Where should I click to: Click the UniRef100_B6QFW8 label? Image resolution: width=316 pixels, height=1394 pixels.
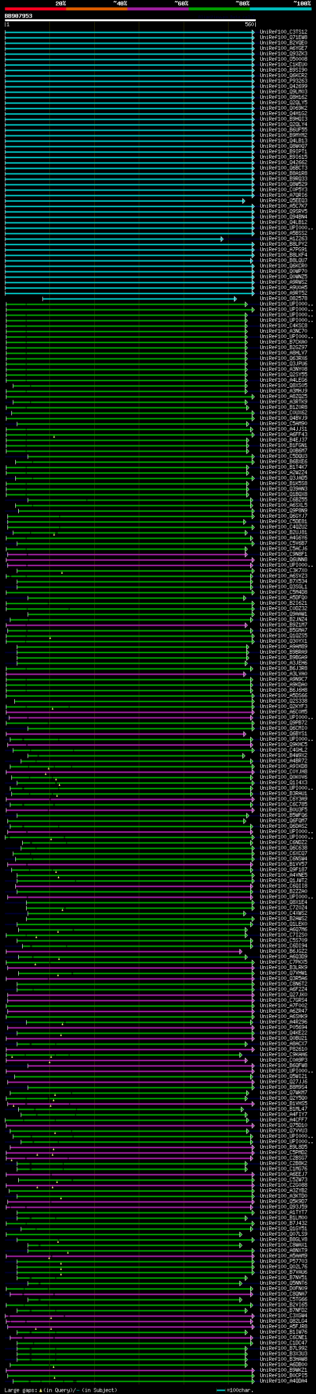[x=283, y=1065]
